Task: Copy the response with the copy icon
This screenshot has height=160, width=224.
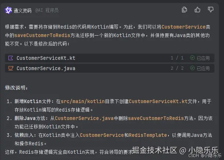Action: [184, 10]
